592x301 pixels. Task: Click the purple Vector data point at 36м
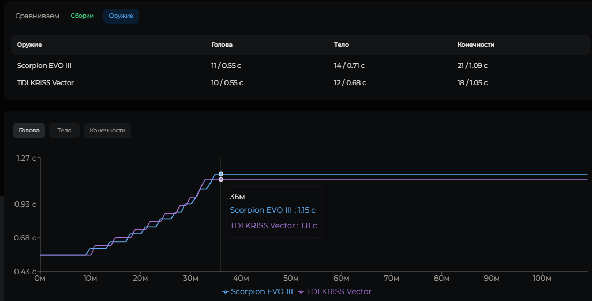(x=221, y=179)
